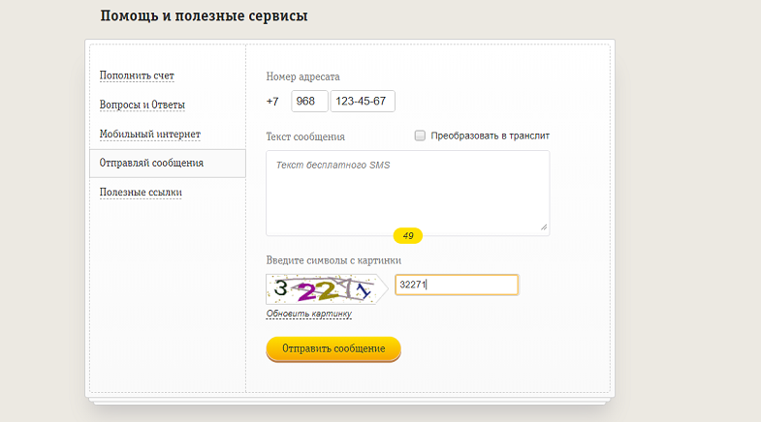Select the Отправляй сообщения tab

tap(151, 163)
